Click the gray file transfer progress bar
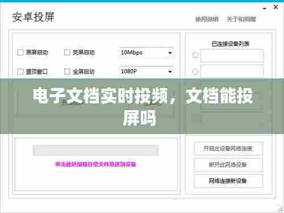 [x=95, y=150]
